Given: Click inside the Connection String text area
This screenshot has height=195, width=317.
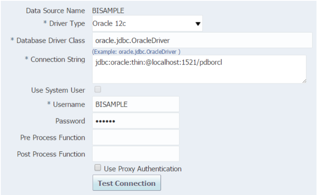Looking at the screenshot, I should (199, 69).
